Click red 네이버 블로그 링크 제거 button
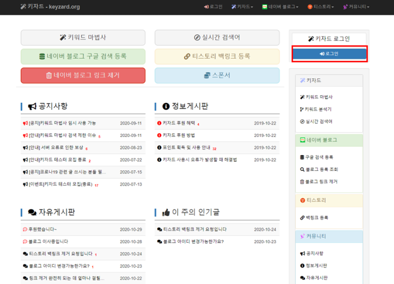The width and height of the screenshot is (394, 284). tap(83, 75)
